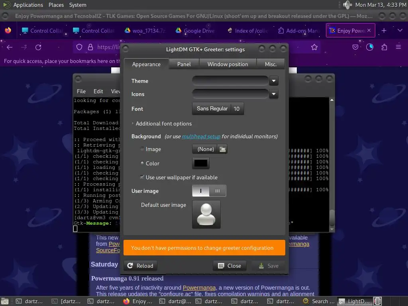Switch to the Panel tab
Screen dimensions: 408x306
[x=184, y=64]
